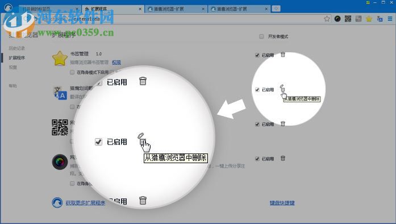396x224 pixels.
Task: Open the QR code extension in the toolbar
Action: (348, 19)
